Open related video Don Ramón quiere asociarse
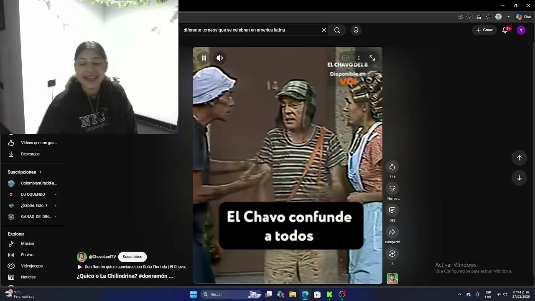This screenshot has width=535, height=301. point(132,267)
